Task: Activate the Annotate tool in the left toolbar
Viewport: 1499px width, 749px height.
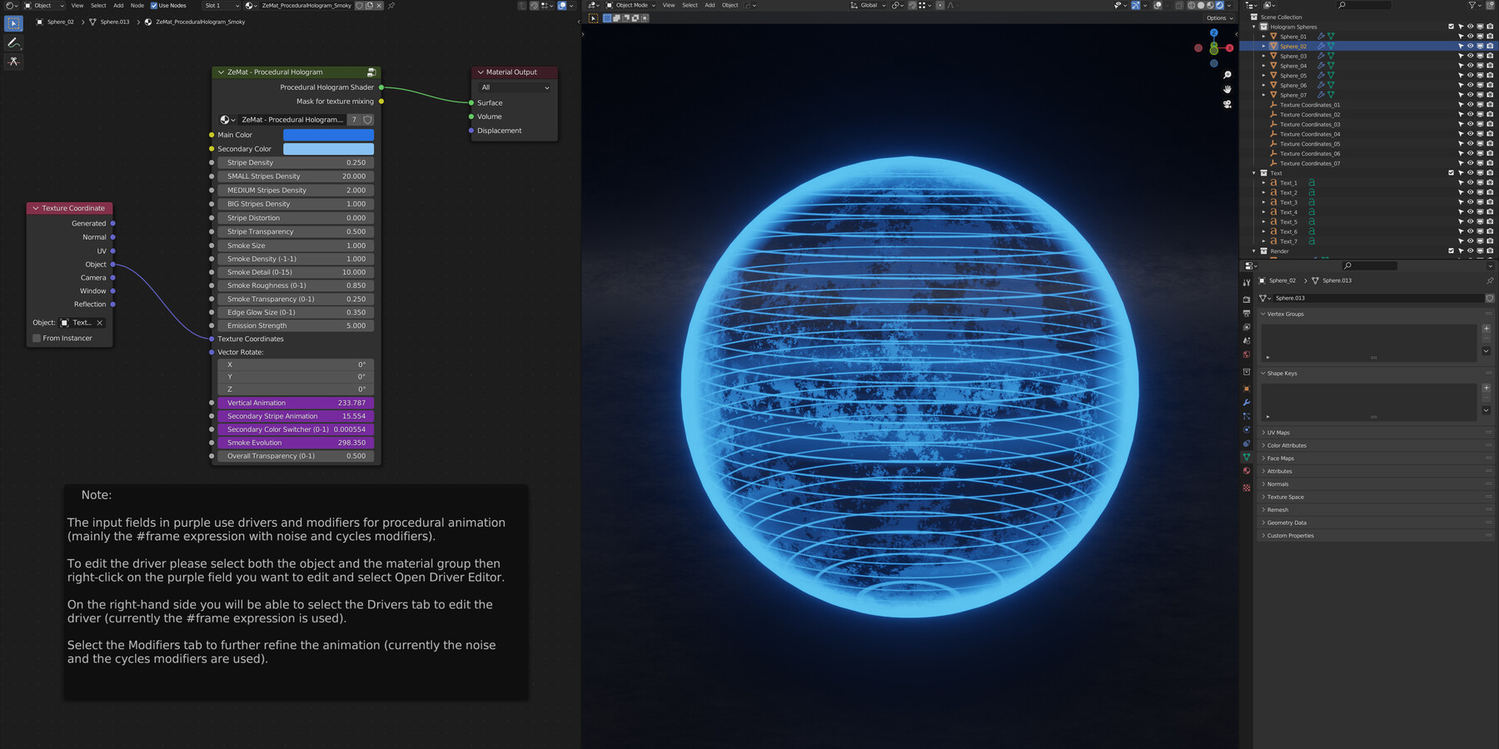Action: pos(13,42)
